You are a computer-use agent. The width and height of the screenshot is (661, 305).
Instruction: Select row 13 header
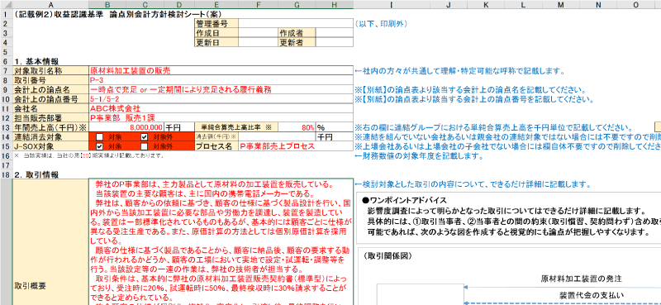[x=7, y=127]
